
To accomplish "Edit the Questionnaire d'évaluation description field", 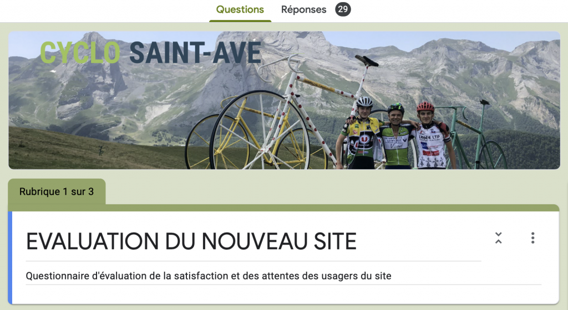I will coord(283,276).
